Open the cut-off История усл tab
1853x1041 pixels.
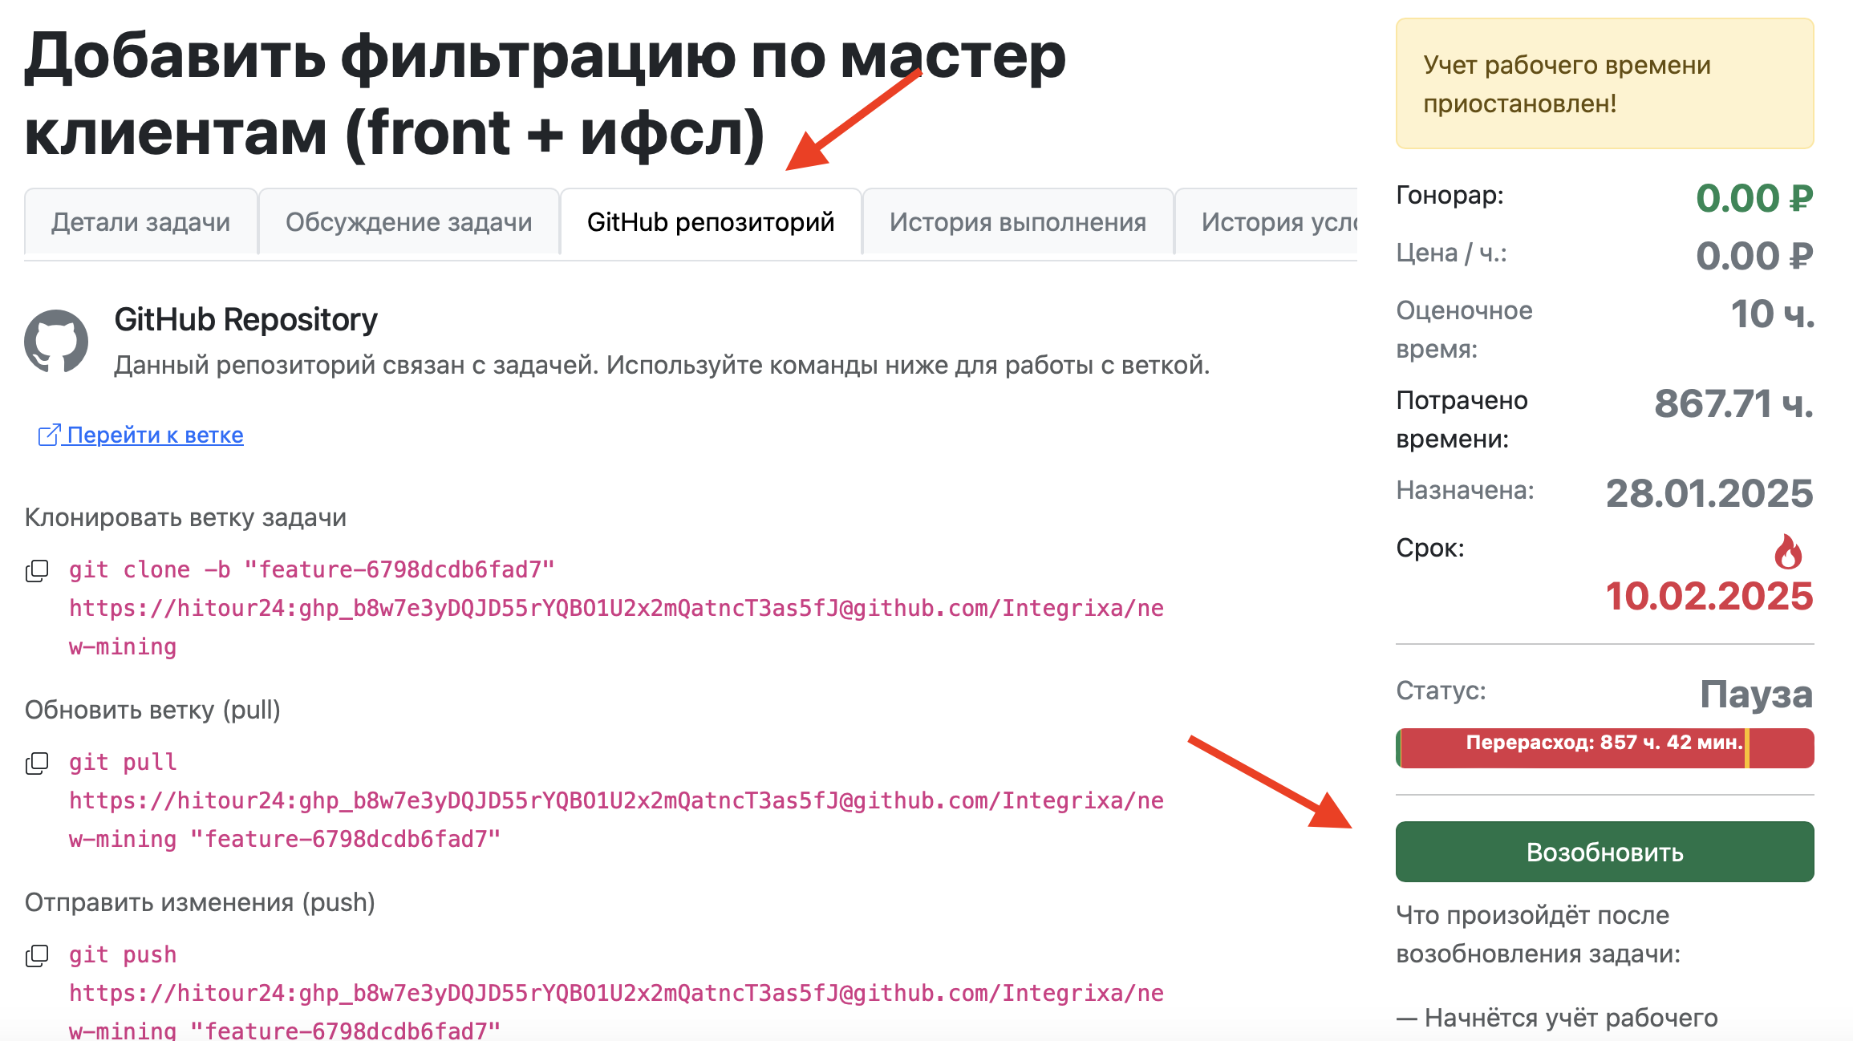(x=1267, y=222)
